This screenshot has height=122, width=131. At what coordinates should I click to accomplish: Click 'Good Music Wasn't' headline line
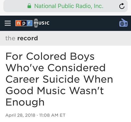(55, 91)
